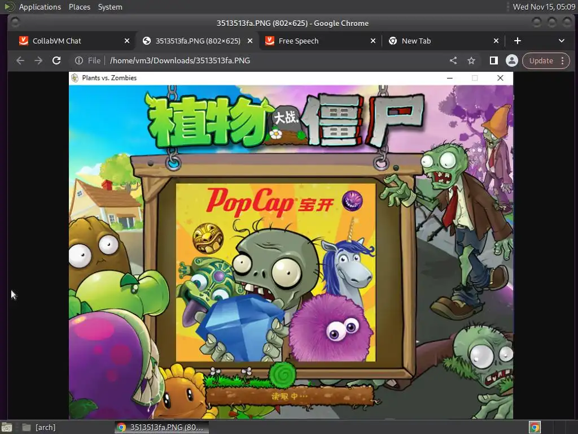Screen dimensions: 578x434
Task: Close the CollabVM Chat tab
Action: click(127, 41)
